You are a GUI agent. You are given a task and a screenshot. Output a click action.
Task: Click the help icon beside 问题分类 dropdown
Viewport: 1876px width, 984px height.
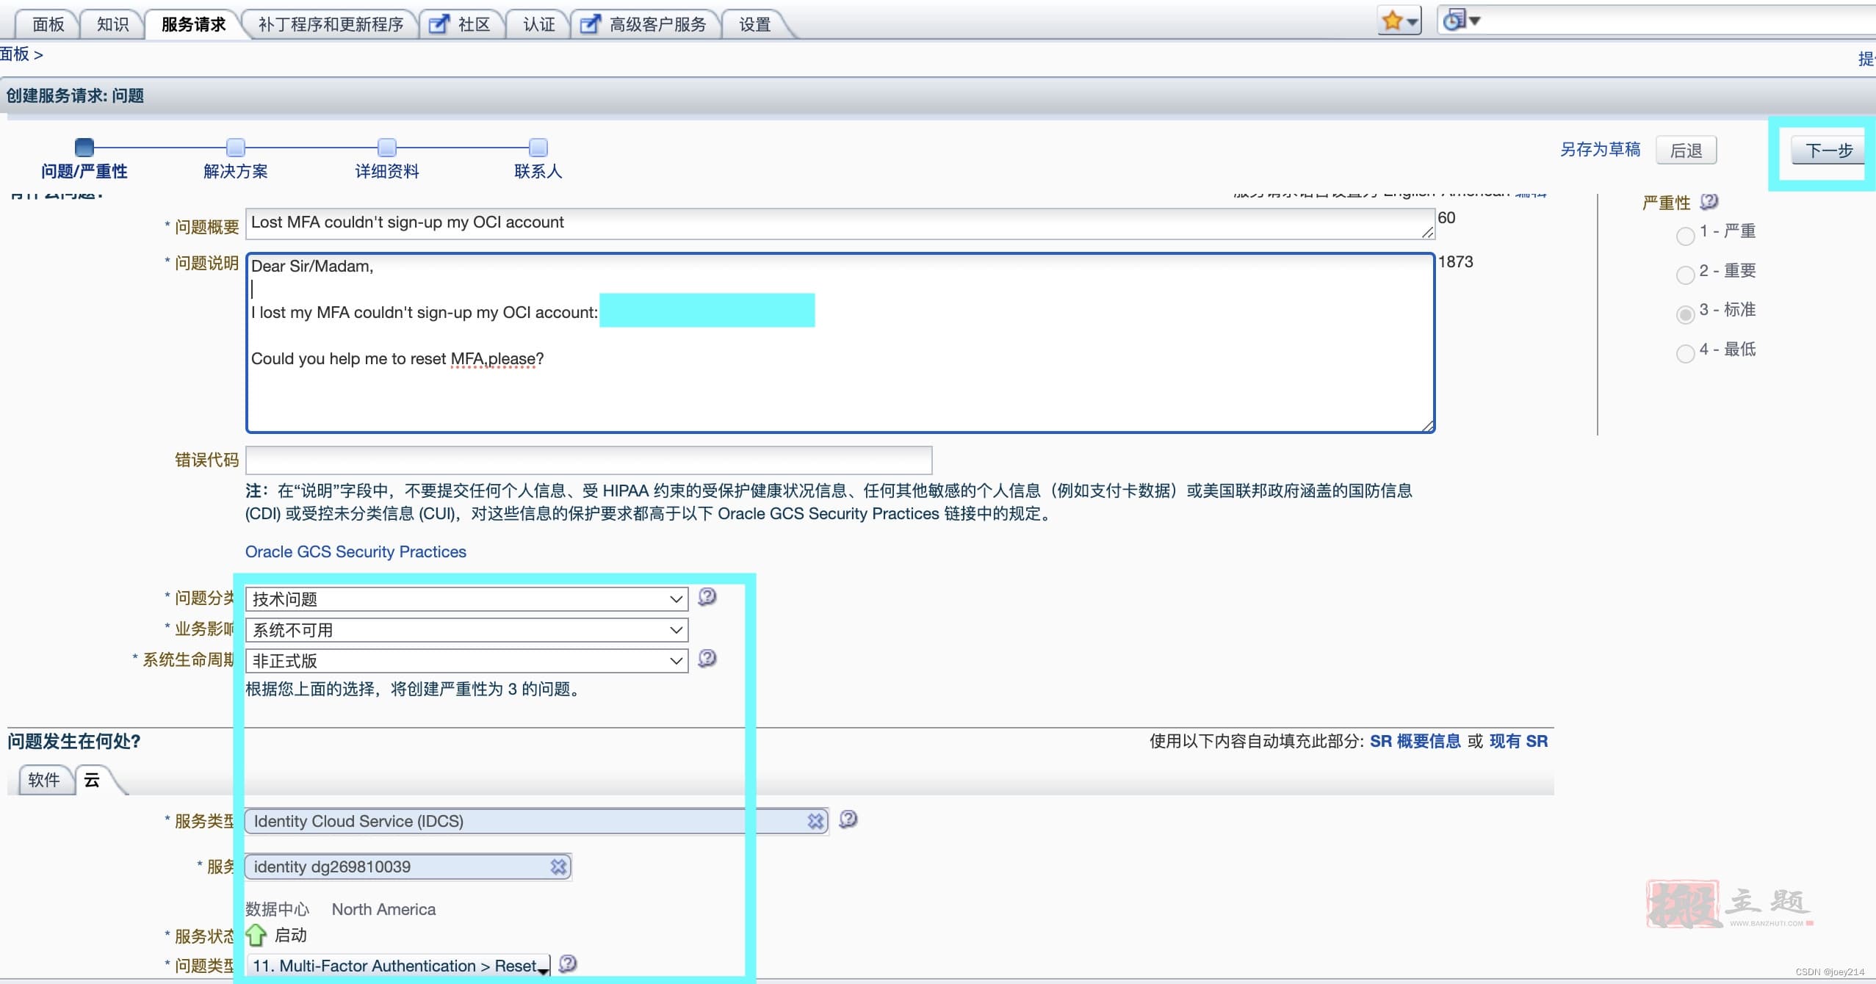point(707,596)
